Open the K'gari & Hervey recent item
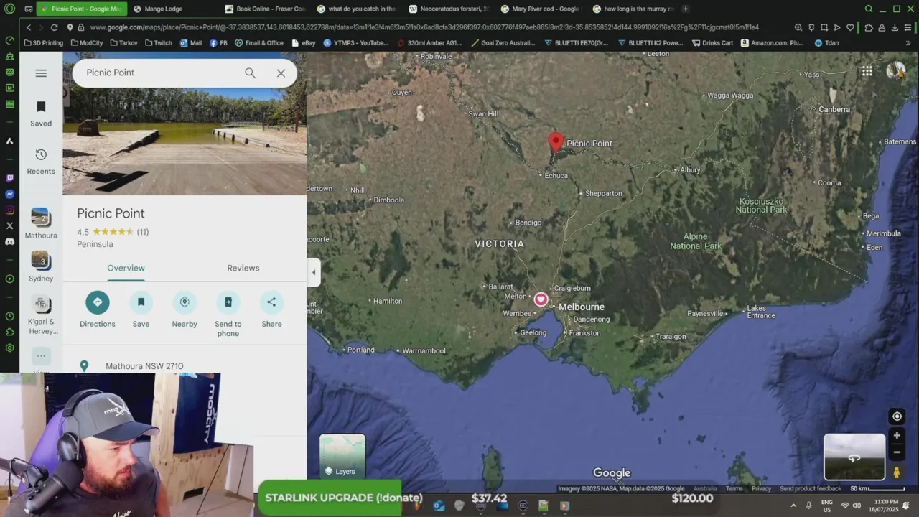This screenshot has height=517, width=919. pos(41,315)
